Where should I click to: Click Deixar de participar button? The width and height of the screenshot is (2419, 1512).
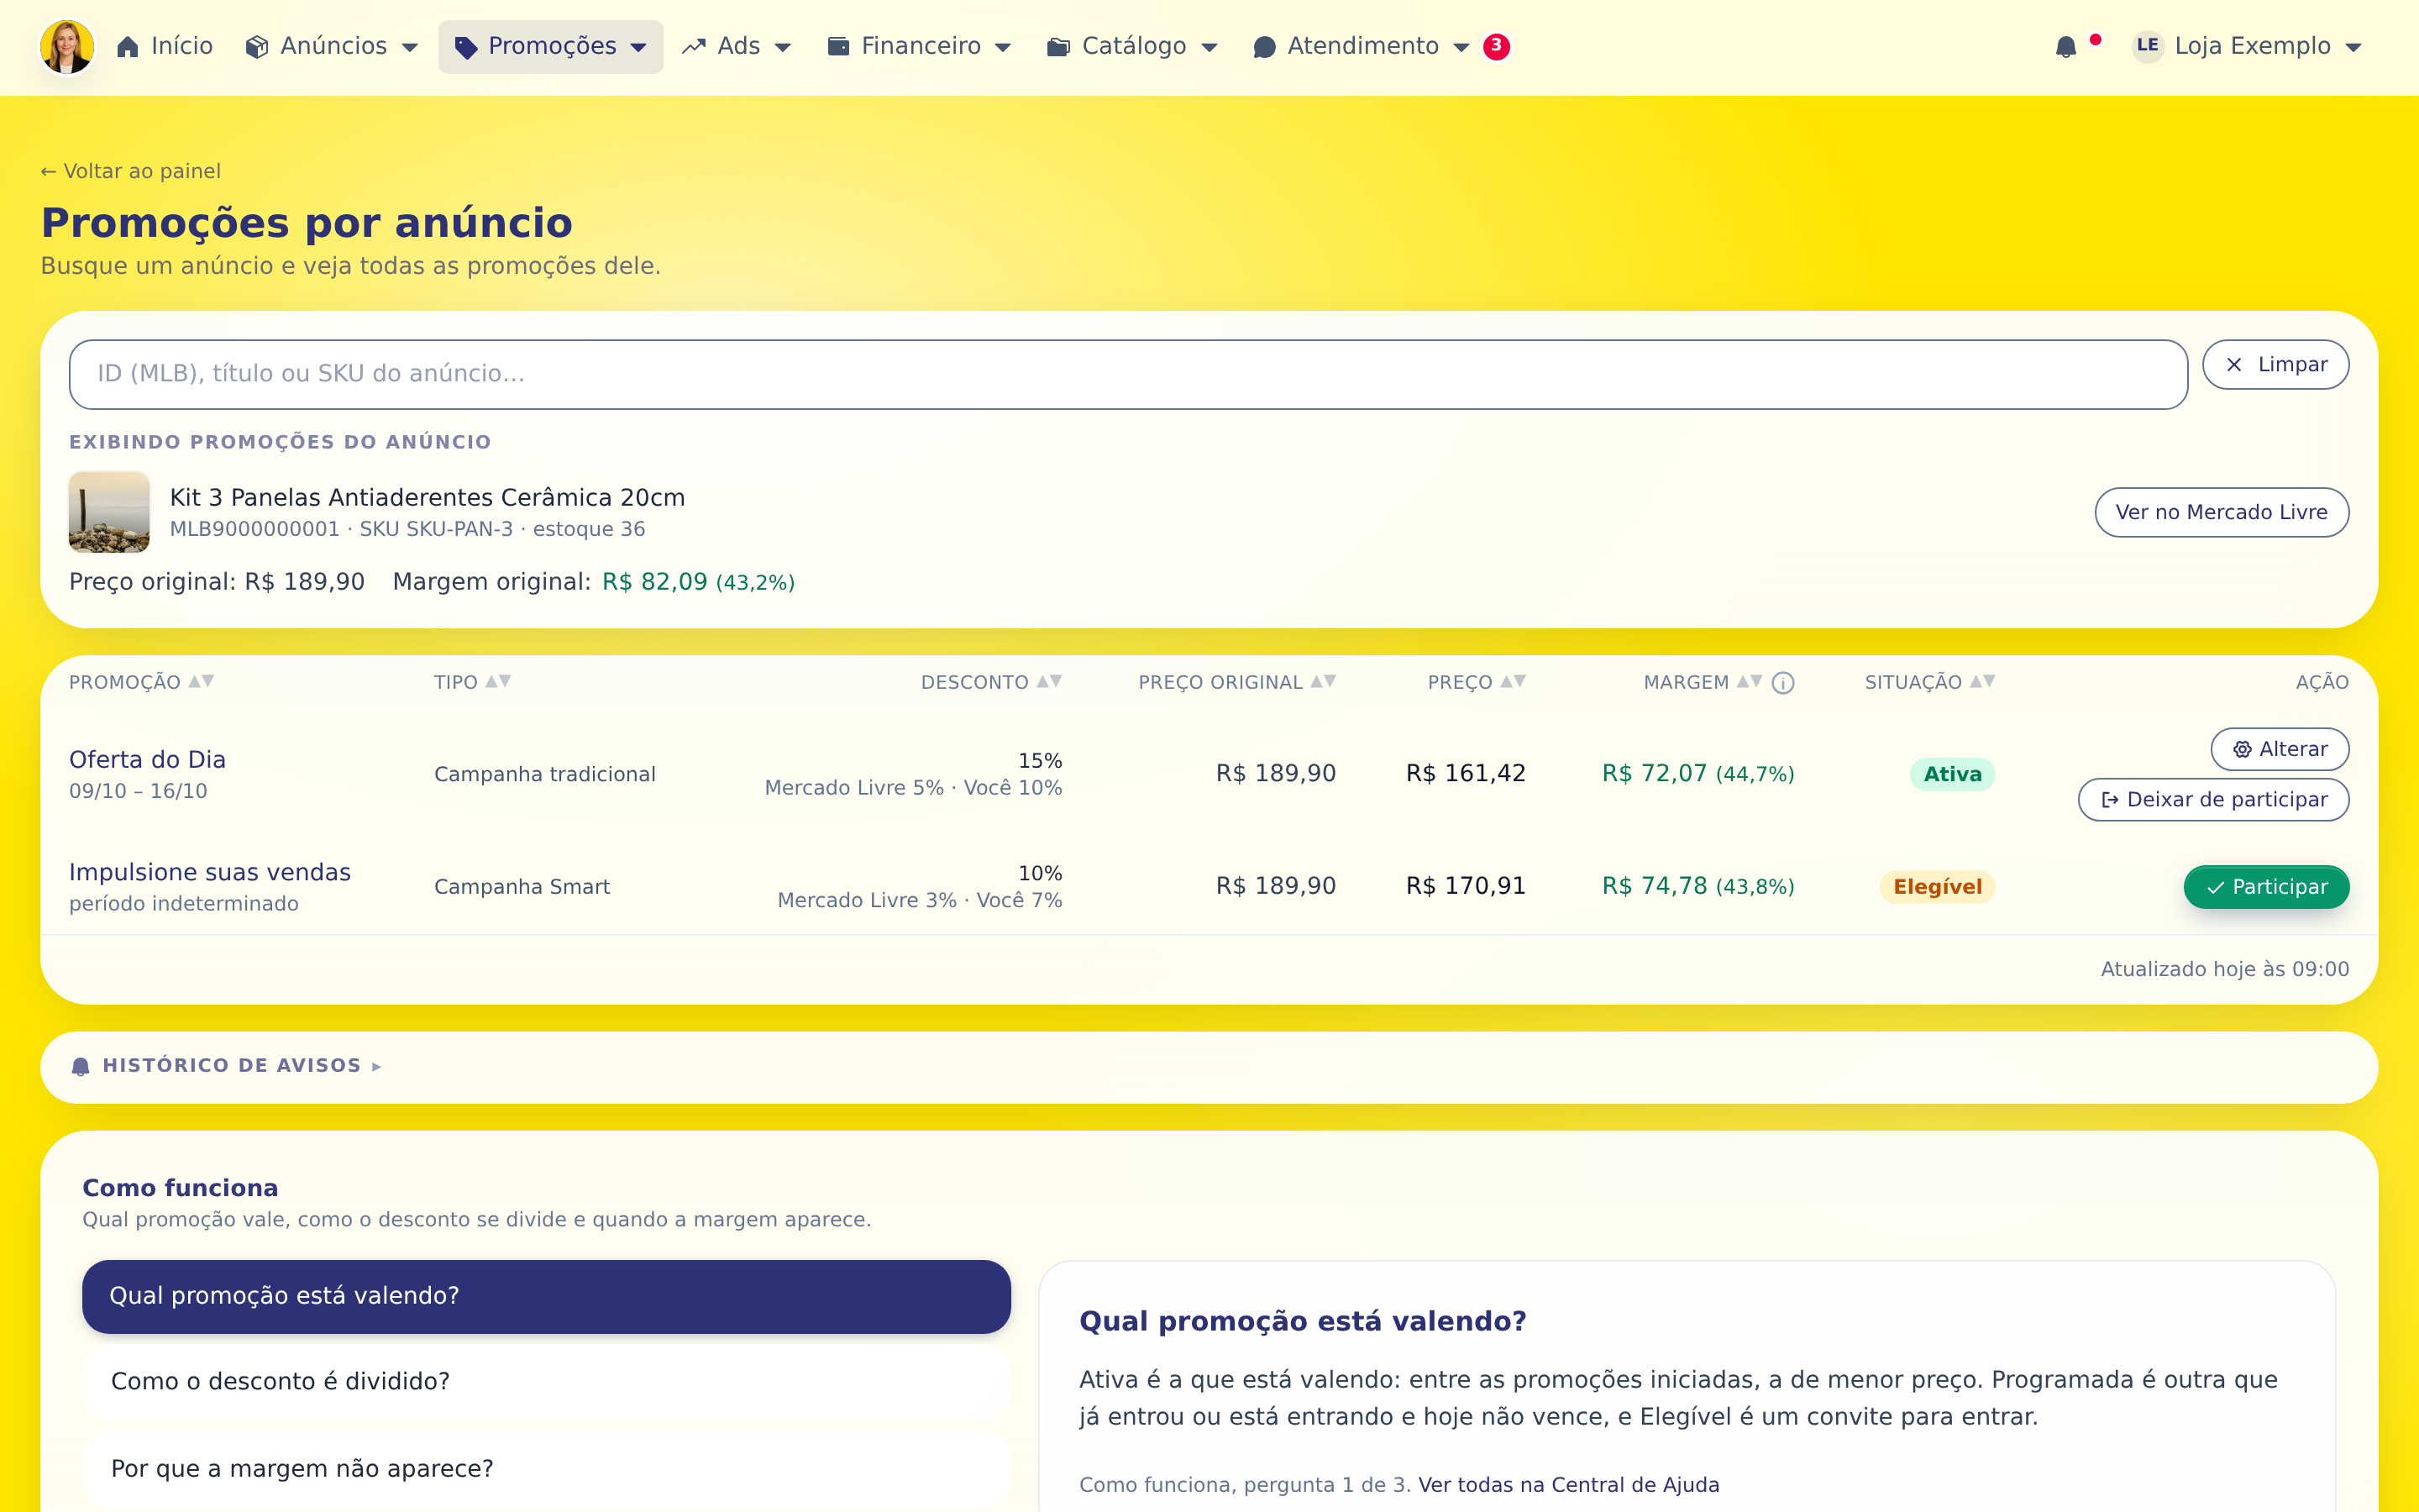pos(2213,800)
